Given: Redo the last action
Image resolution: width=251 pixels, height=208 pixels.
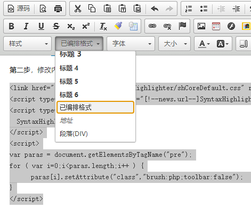Looking at the screenshot, I should [x=169, y=9].
